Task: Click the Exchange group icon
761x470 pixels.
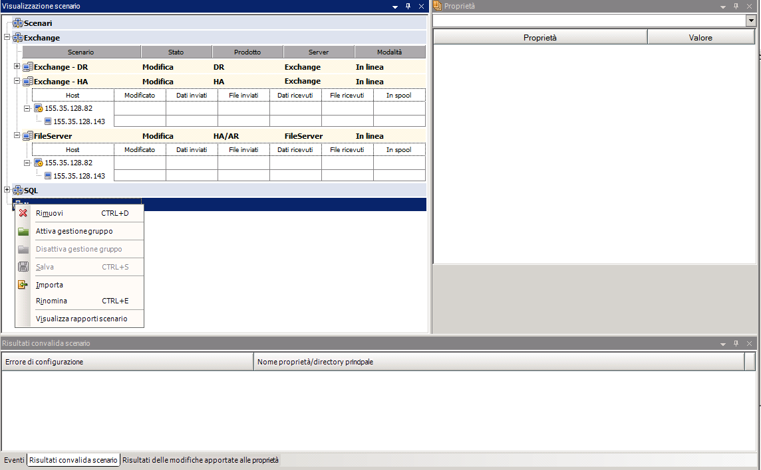Action: click(x=18, y=37)
